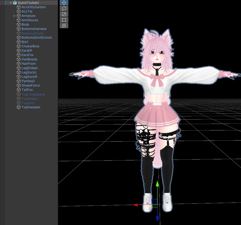The image size is (241, 225).
Task: Select the Scale tool
Action: click(x=64, y=14)
